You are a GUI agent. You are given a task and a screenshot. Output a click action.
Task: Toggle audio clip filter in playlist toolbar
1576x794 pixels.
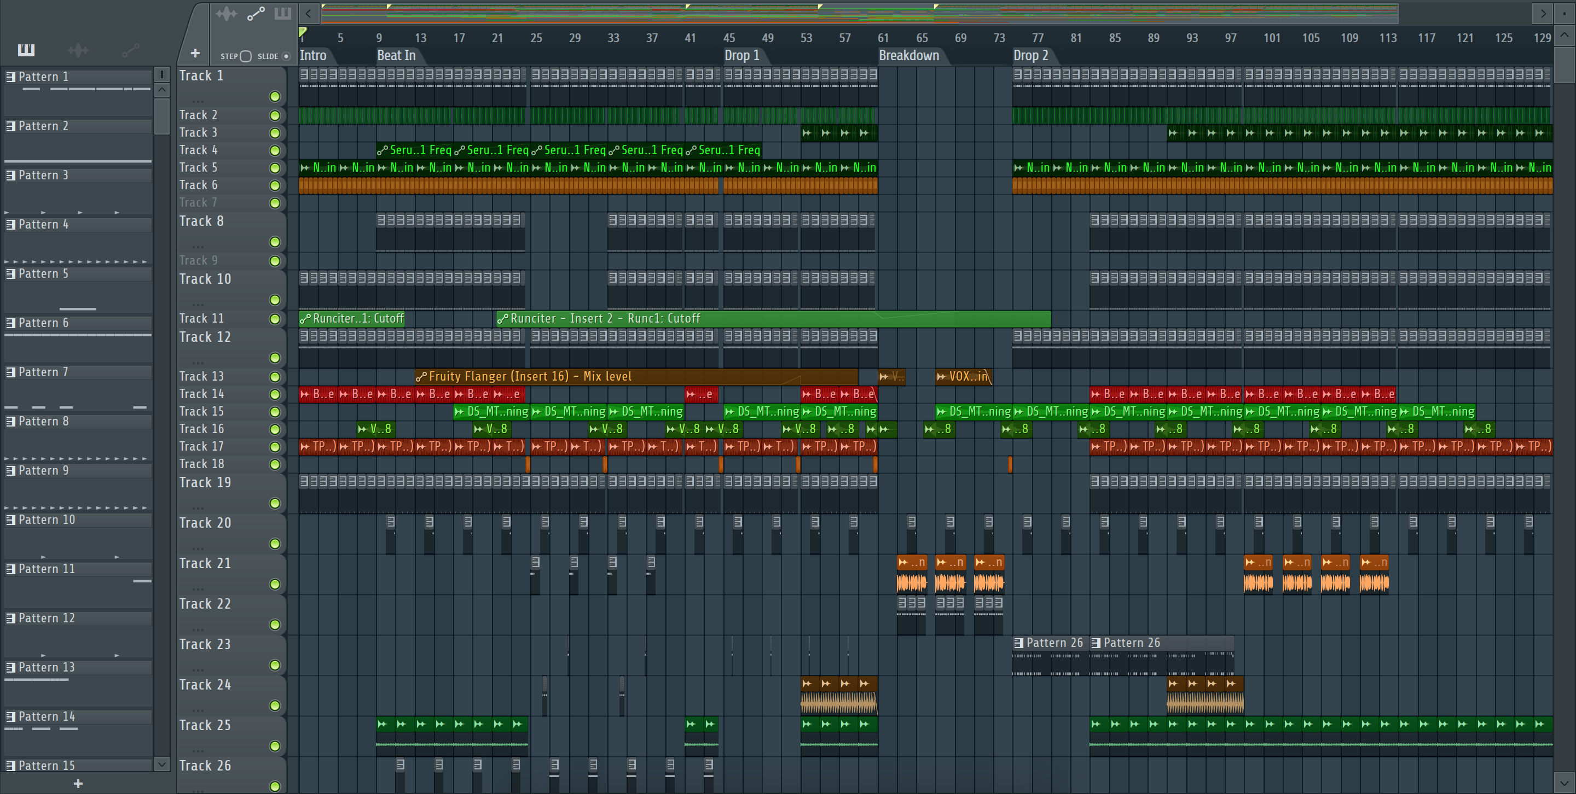click(x=227, y=14)
